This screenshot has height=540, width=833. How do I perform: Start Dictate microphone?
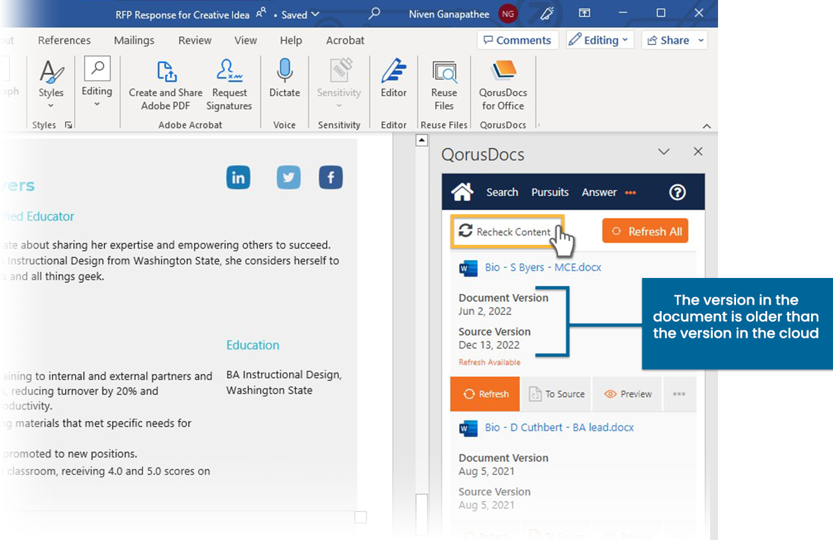point(284,79)
